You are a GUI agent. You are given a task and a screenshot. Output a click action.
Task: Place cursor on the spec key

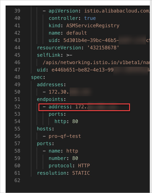click(37, 77)
